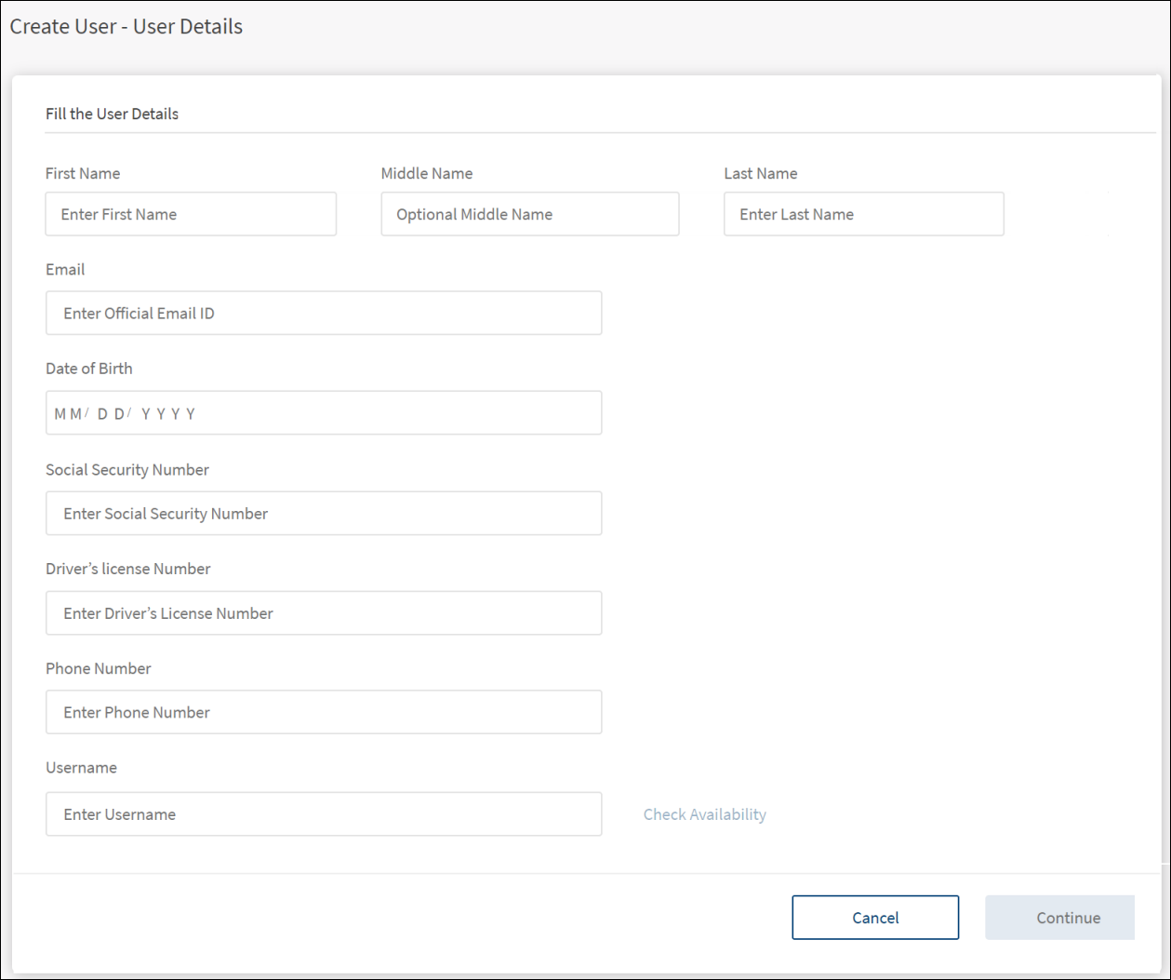Click the Check Availability link
The height and width of the screenshot is (980, 1171).
pos(705,814)
